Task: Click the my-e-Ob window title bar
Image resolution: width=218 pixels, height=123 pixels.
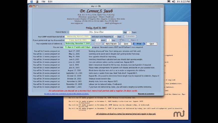Action: (x=96, y=6)
